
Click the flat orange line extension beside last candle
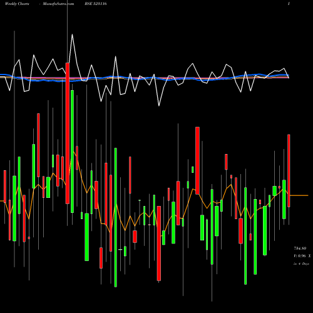point(299,195)
